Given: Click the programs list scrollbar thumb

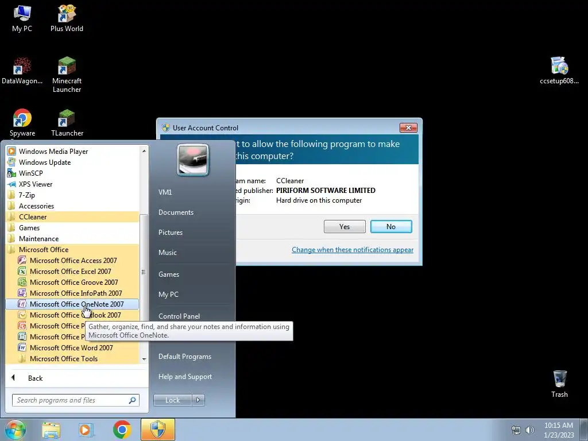Looking at the screenshot, I should (144, 272).
